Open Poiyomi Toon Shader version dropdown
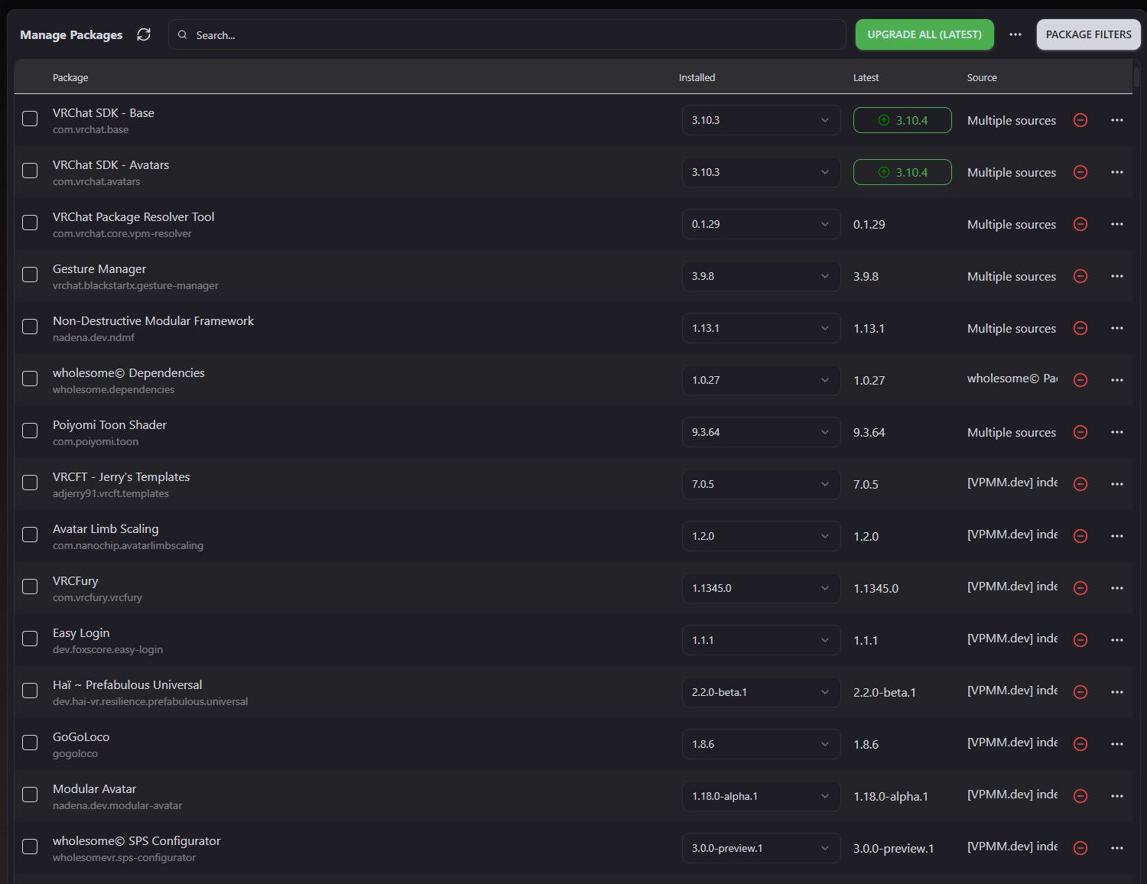The width and height of the screenshot is (1147, 884). coord(761,432)
